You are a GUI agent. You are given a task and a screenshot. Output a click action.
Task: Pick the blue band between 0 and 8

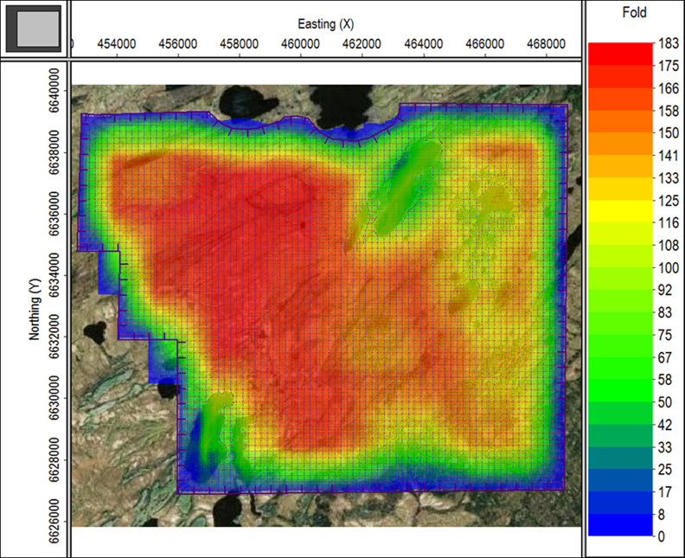[x=620, y=525]
